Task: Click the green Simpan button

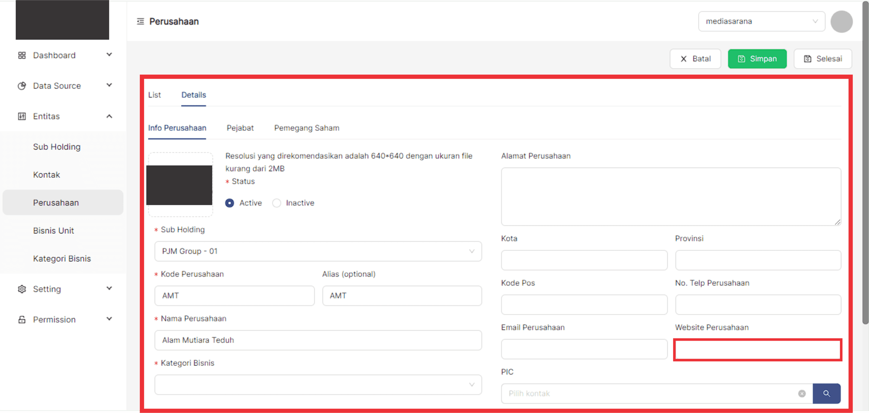Action: point(757,59)
